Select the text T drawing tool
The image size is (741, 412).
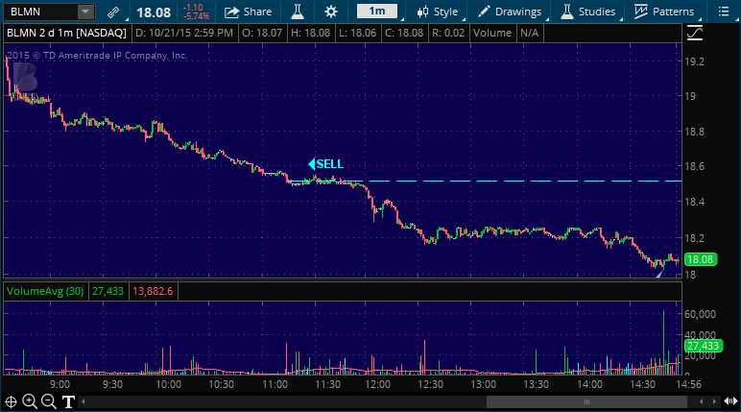(68, 401)
